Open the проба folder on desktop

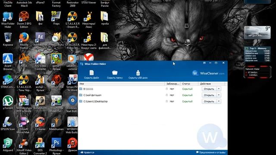105,18
